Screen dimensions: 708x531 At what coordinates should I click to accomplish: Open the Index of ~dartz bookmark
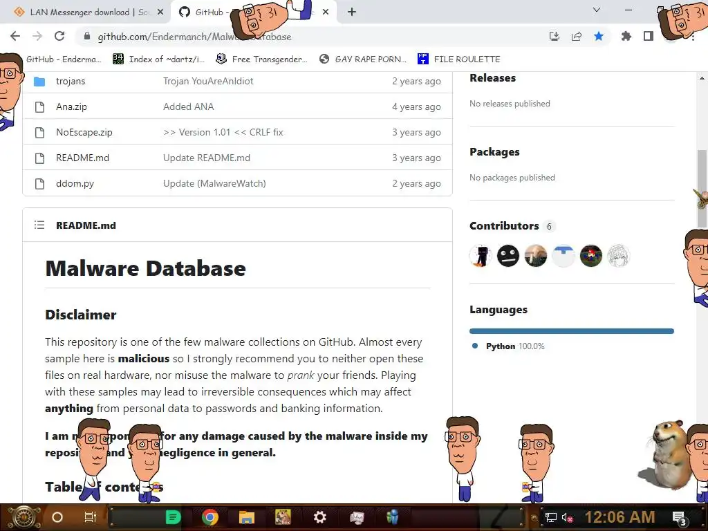point(158,59)
